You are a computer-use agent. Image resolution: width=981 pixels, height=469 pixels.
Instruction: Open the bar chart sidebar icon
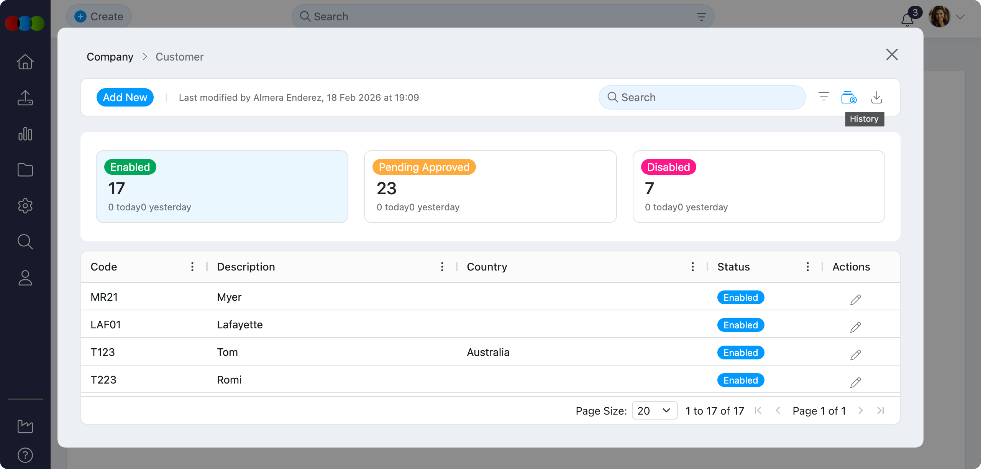click(25, 134)
